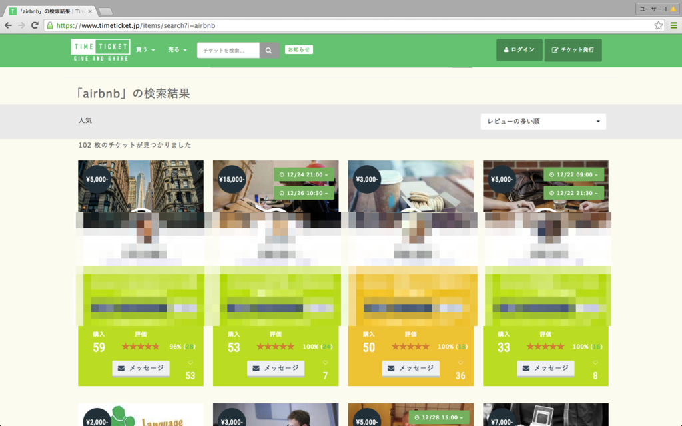This screenshot has height=426, width=682.
Task: Click heart icon on 50-purchase card
Action: click(460, 363)
